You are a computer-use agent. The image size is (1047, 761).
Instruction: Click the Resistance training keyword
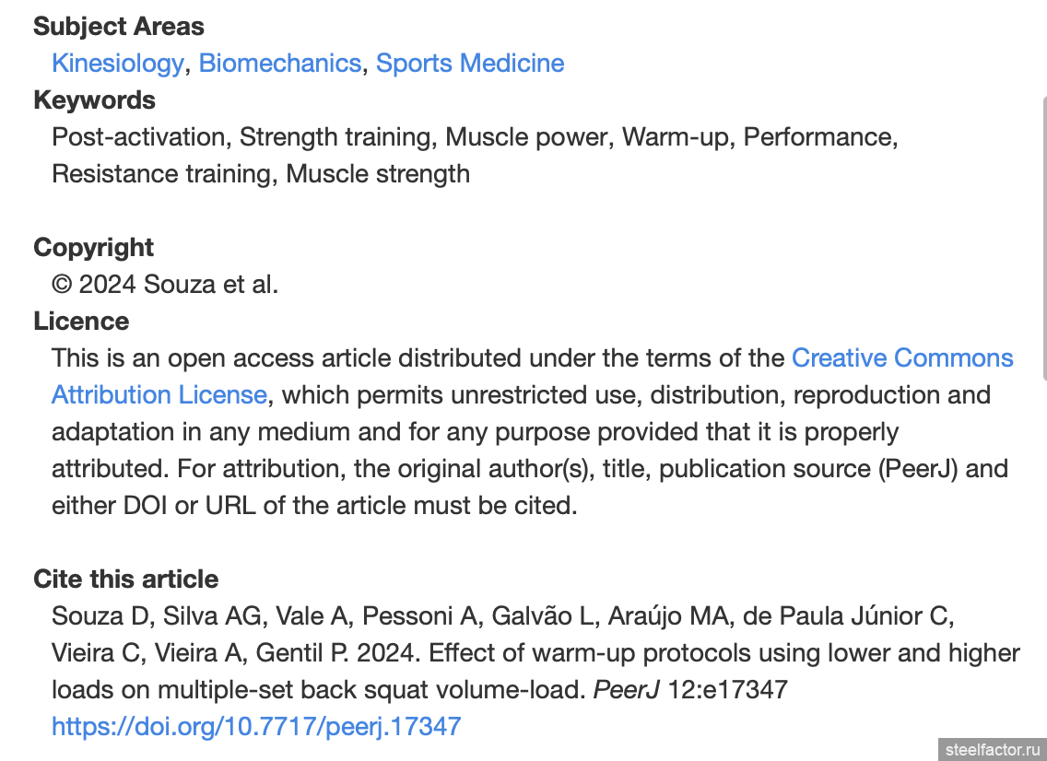161,173
